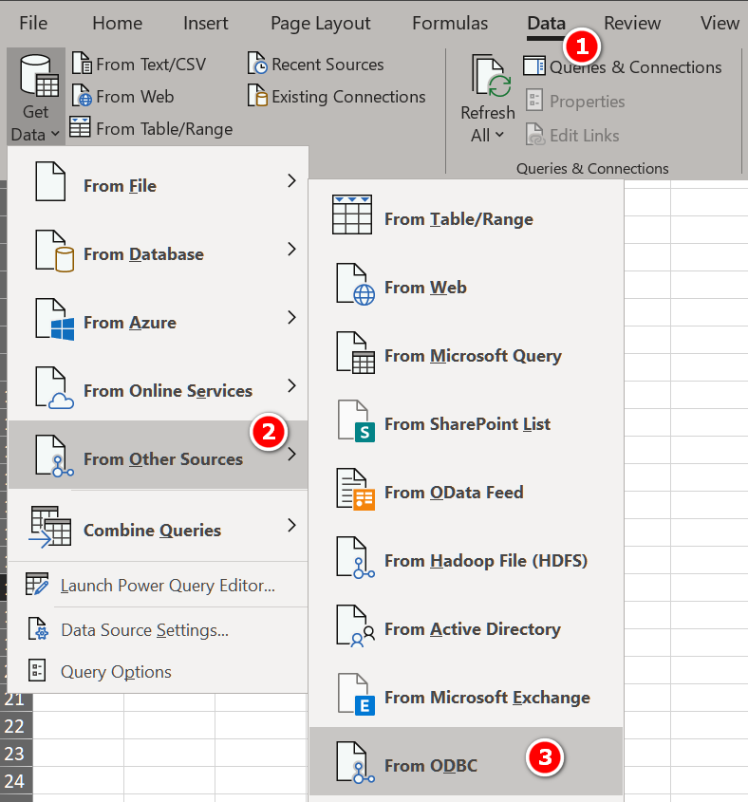This screenshot has width=748, height=802.
Task: Click the submenu From Table/Range grid icon
Action: point(352,214)
